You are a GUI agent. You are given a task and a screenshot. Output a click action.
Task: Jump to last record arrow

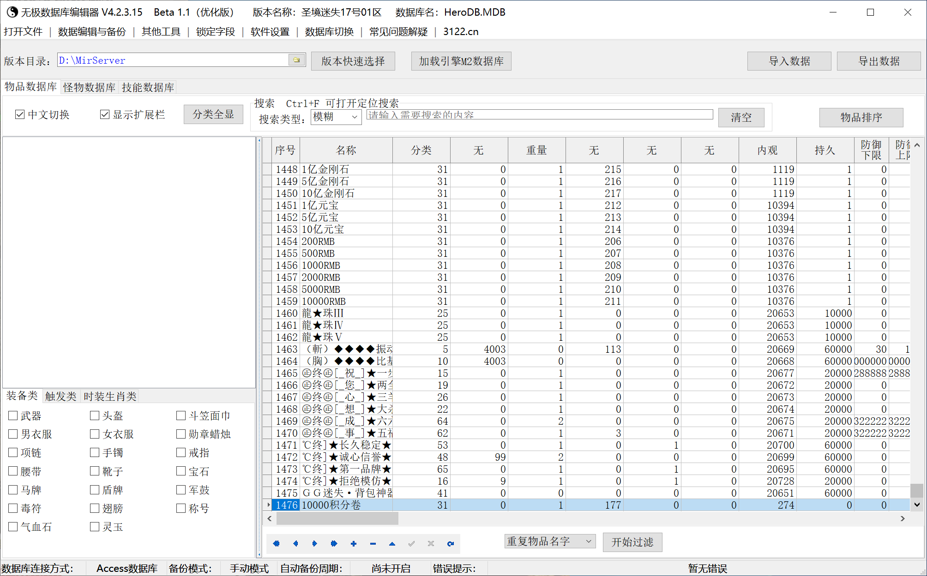click(x=334, y=544)
